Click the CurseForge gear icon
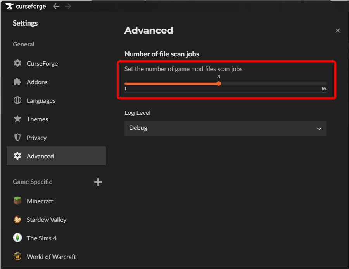This screenshot has width=349, height=269. (17, 63)
